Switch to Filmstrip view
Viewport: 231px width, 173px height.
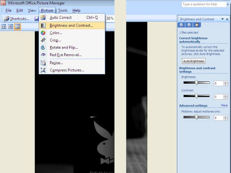pos(10,27)
